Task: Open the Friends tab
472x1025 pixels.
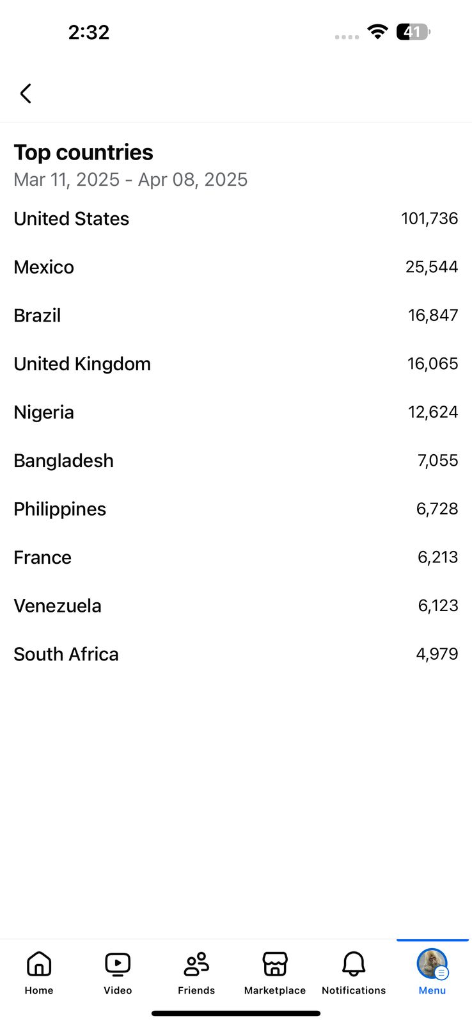Action: click(x=196, y=972)
